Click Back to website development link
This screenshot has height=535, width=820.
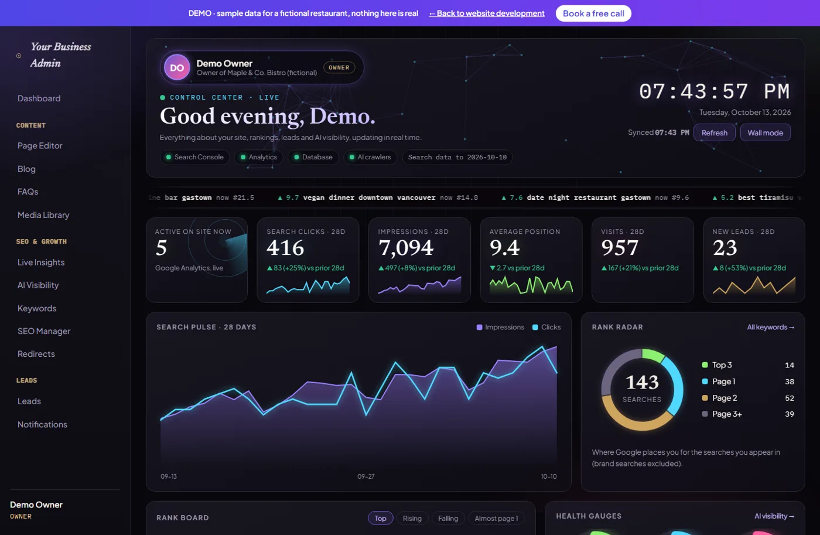pos(487,13)
